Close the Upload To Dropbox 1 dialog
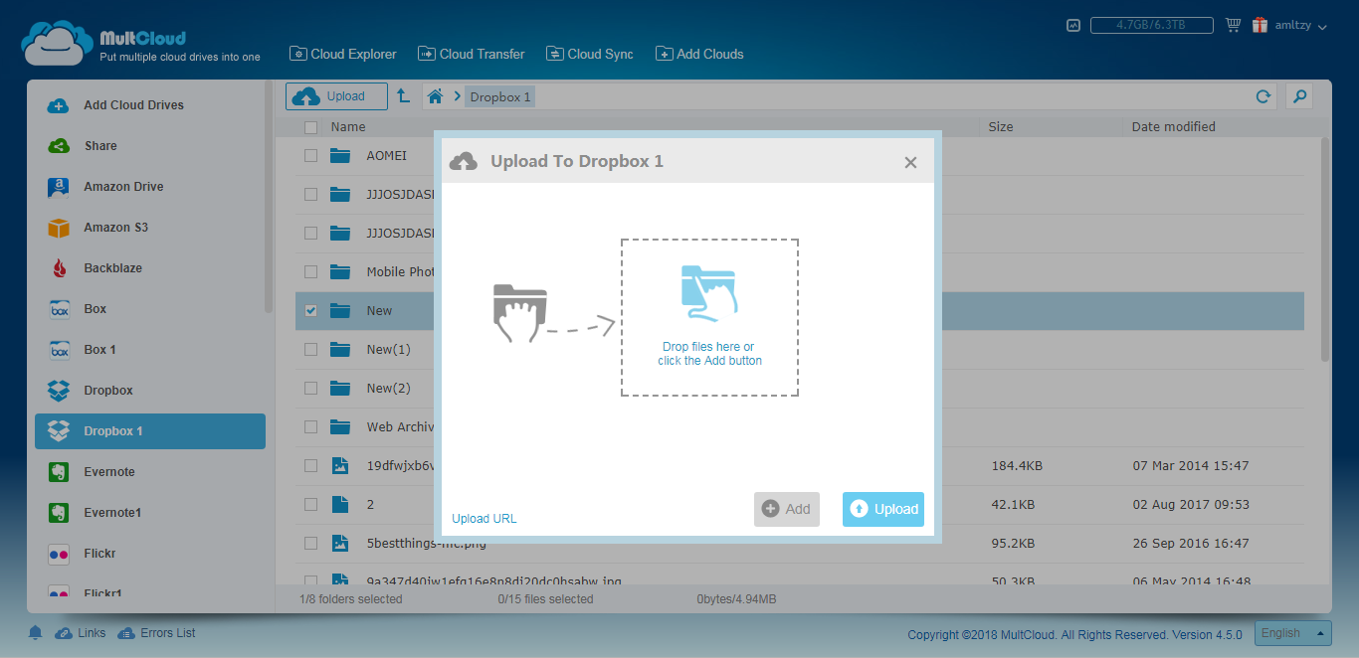Screen dimensions: 1359x658 point(910,162)
